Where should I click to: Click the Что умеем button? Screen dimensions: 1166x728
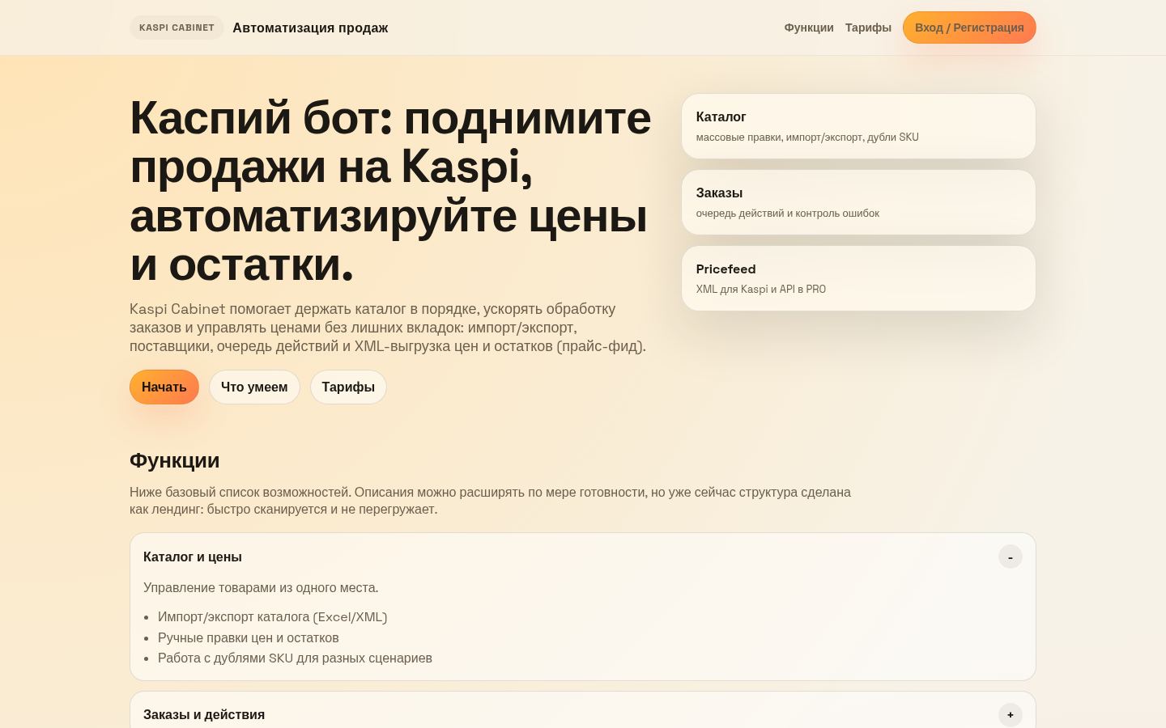coord(254,387)
